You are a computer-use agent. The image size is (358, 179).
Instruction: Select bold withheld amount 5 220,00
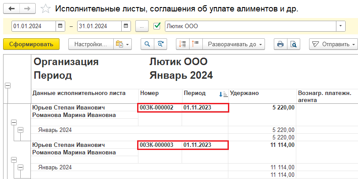point(283,107)
